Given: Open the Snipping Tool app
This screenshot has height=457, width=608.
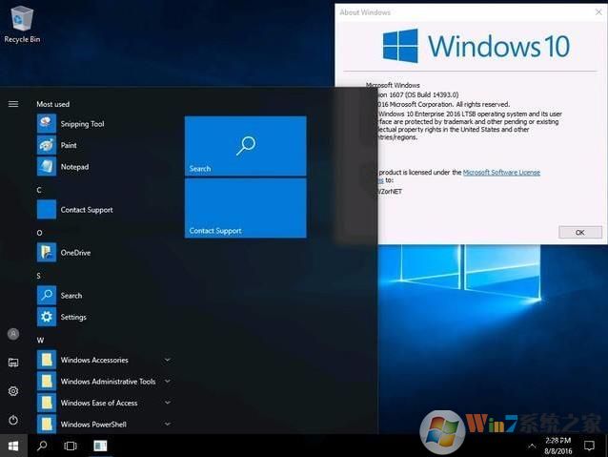Looking at the screenshot, I should coord(82,124).
